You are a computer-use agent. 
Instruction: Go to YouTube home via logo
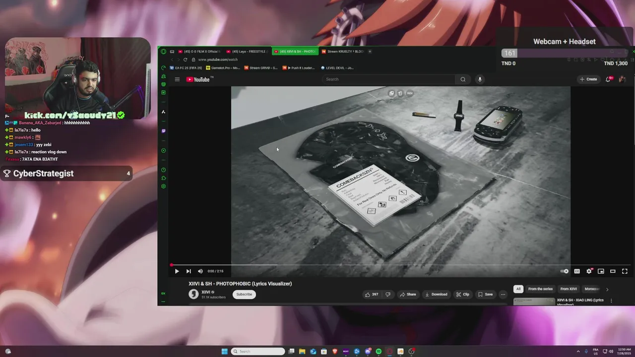[199, 79]
